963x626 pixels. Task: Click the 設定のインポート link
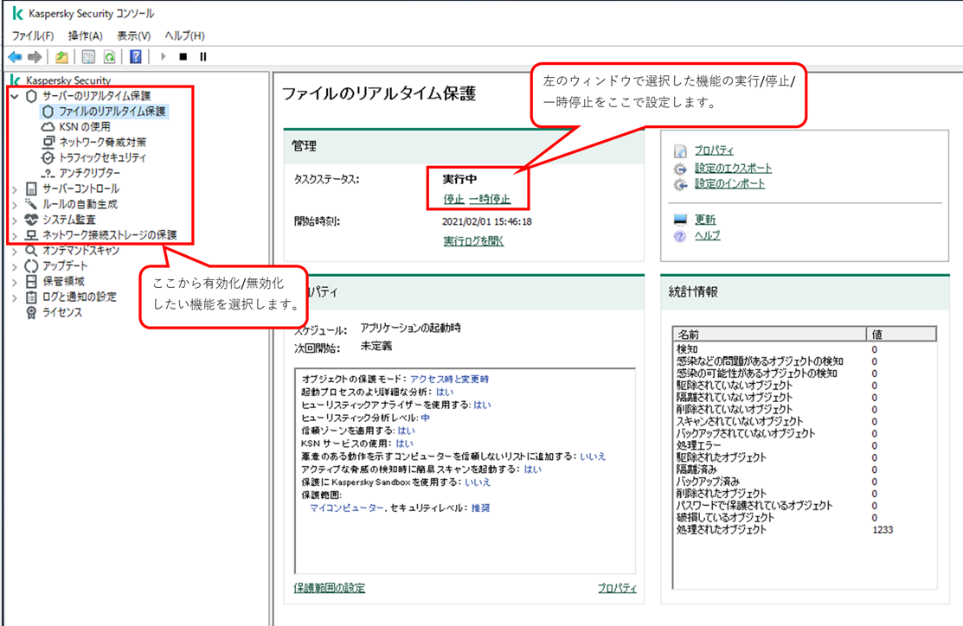point(729,183)
